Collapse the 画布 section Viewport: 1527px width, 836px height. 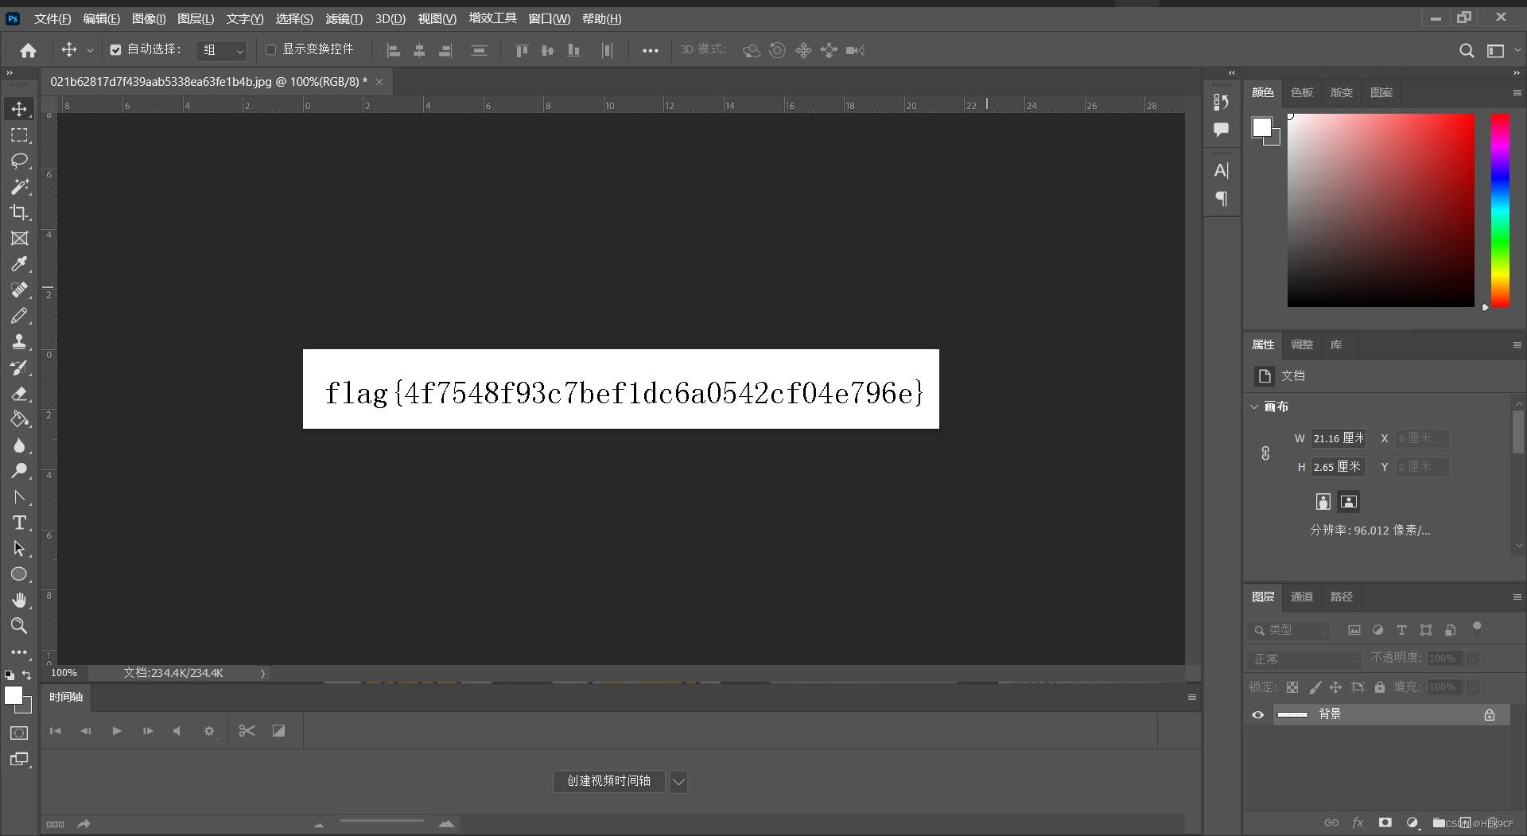click(x=1254, y=406)
